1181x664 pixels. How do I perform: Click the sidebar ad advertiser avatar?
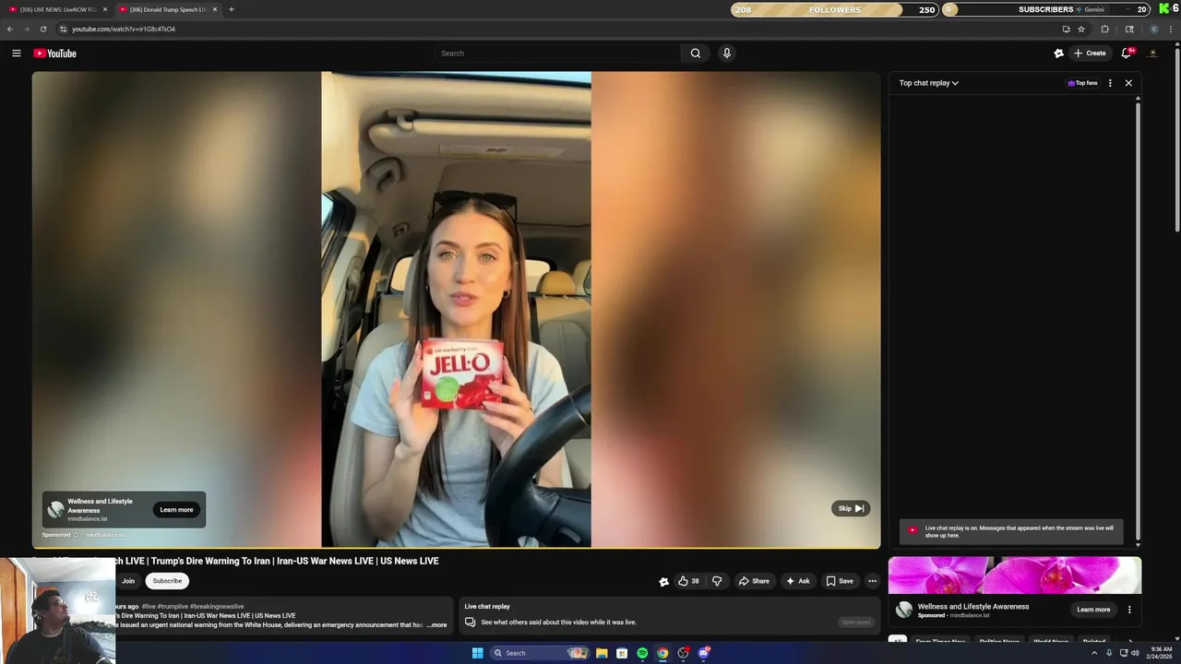[904, 610]
